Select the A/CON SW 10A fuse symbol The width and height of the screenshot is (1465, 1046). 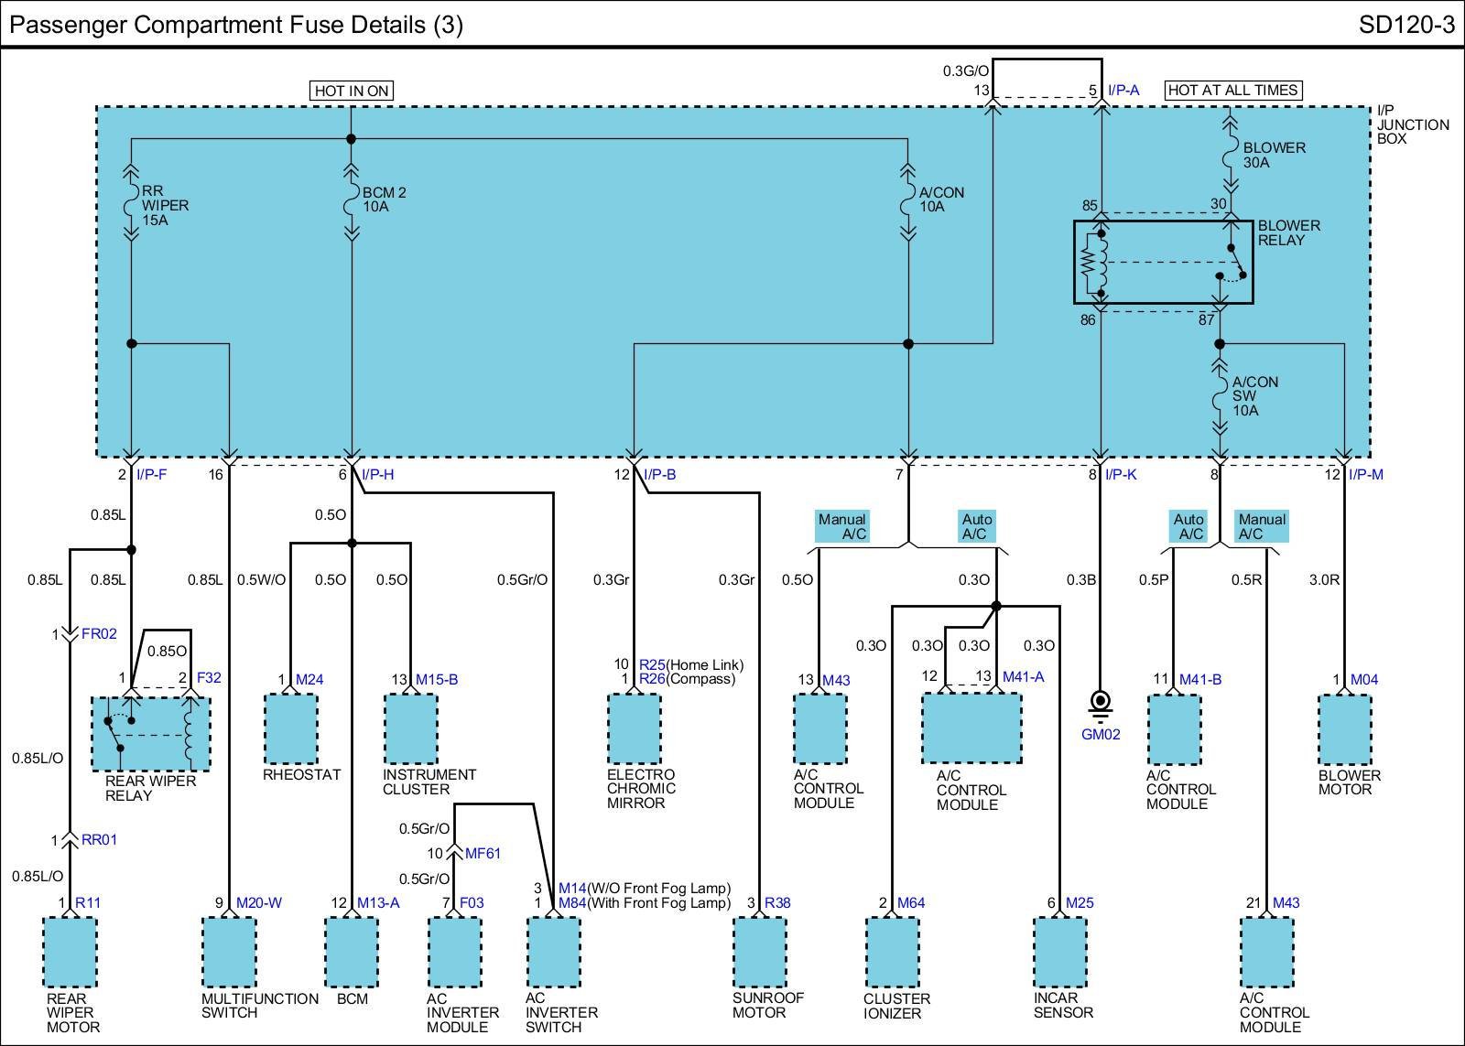click(x=1219, y=396)
